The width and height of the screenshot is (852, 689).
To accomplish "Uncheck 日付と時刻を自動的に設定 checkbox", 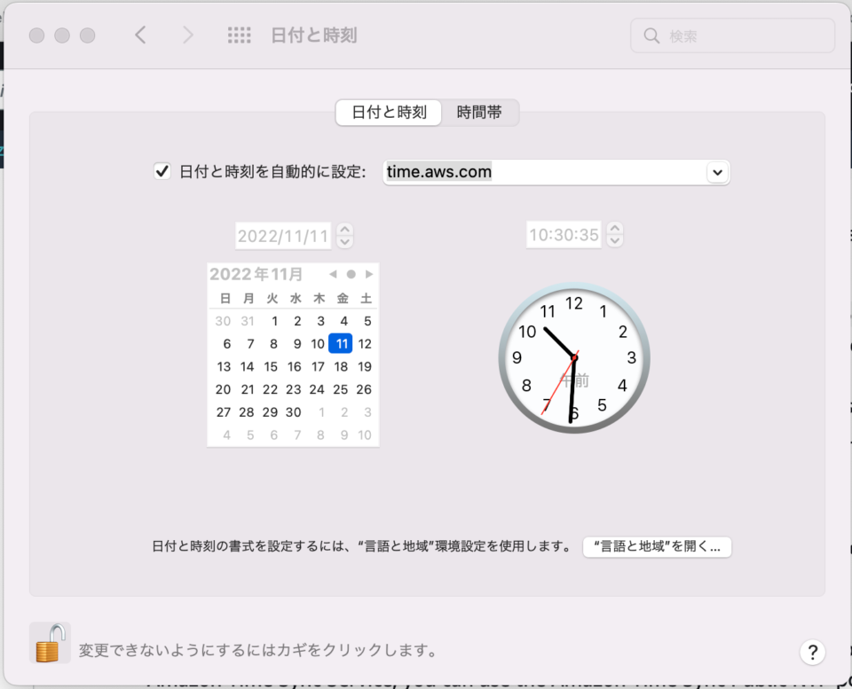I will (162, 171).
